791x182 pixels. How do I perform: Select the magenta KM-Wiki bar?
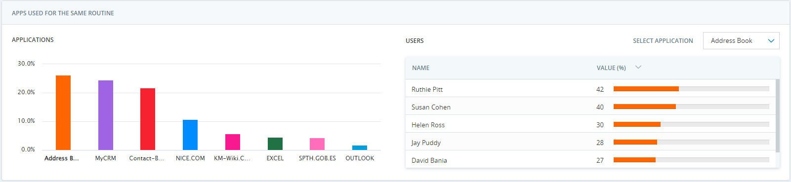tap(233, 142)
